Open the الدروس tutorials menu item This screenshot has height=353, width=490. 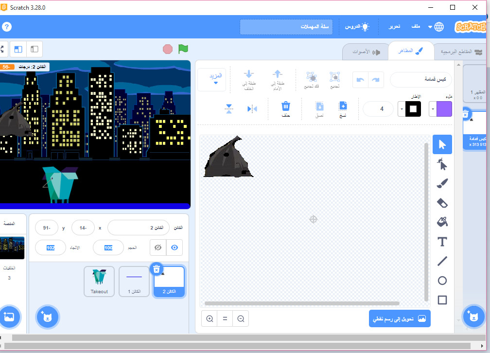point(357,27)
